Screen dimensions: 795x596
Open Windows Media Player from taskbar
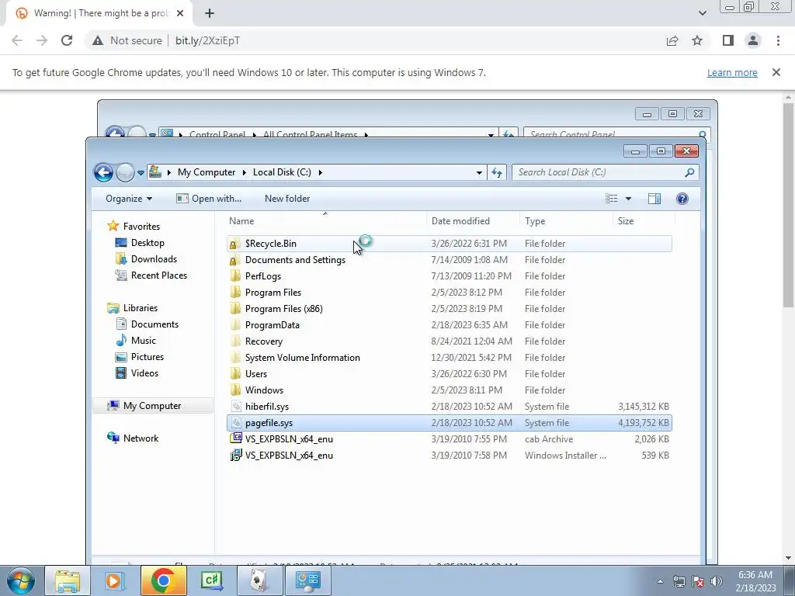(x=115, y=580)
